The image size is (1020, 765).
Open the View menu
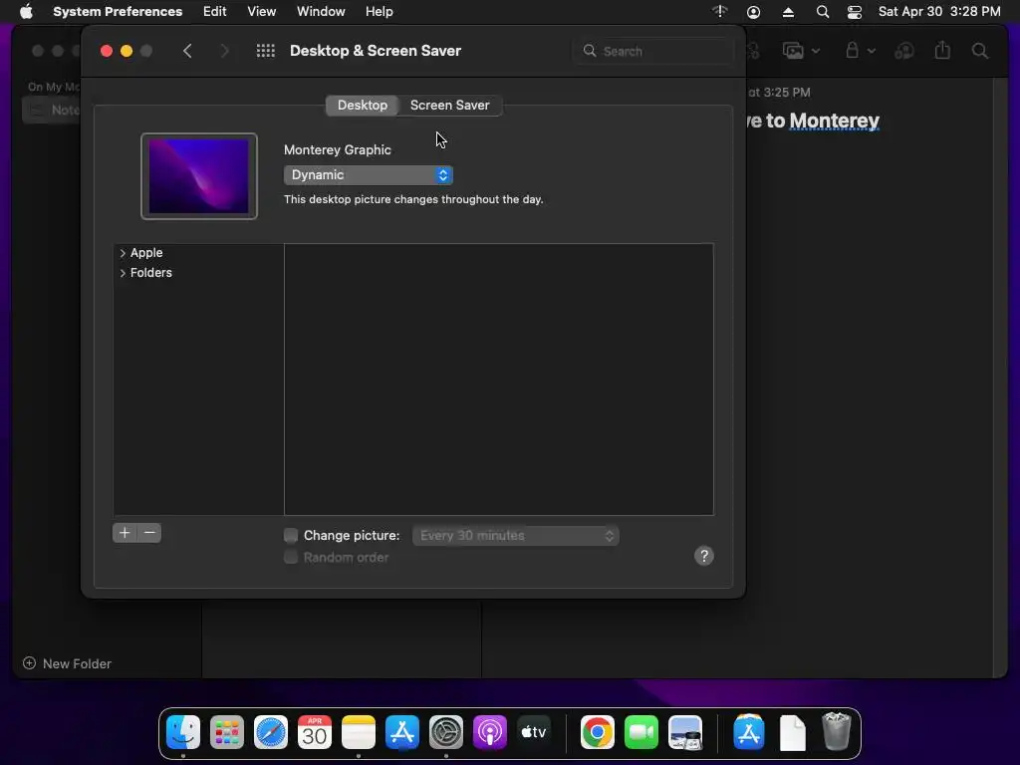(x=262, y=12)
